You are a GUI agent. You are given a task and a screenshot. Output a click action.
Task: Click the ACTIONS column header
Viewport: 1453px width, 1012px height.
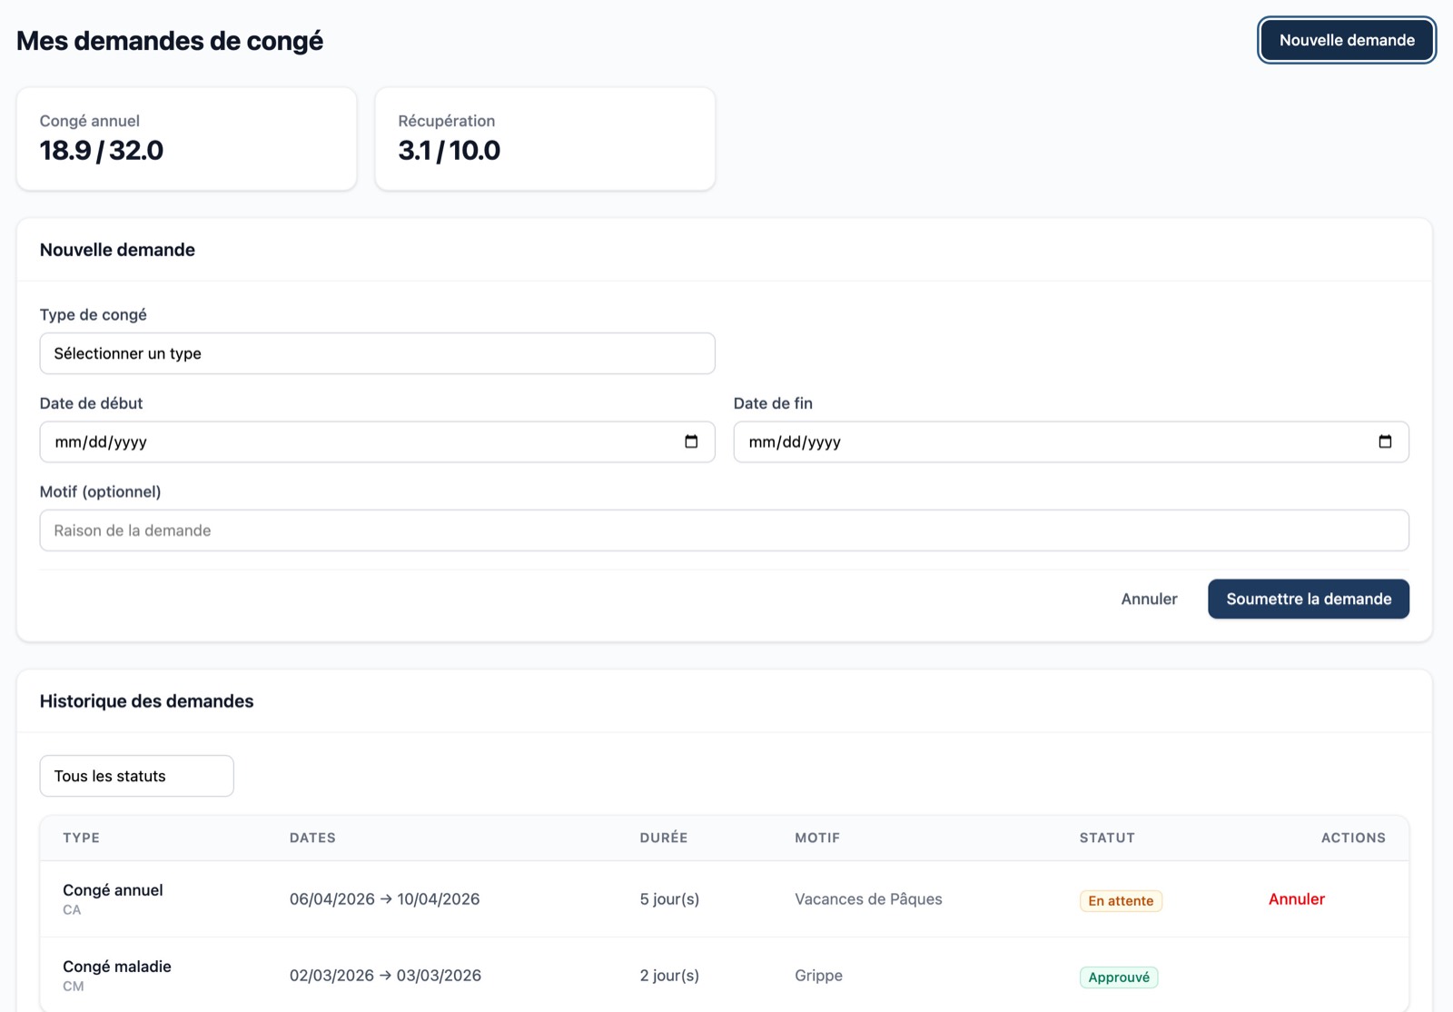[1353, 838]
